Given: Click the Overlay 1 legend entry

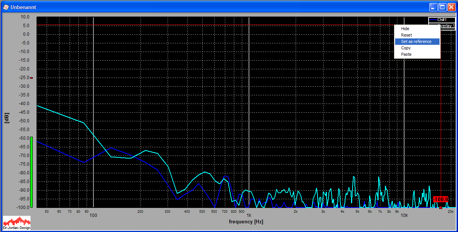Looking at the screenshot, I should coord(447,26).
